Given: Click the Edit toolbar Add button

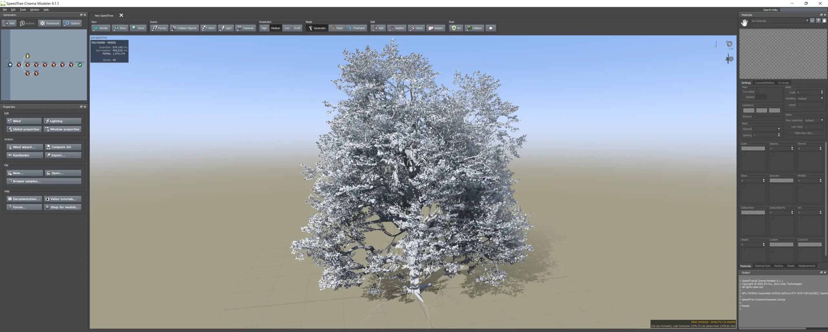Looking at the screenshot, I should (x=378, y=28).
